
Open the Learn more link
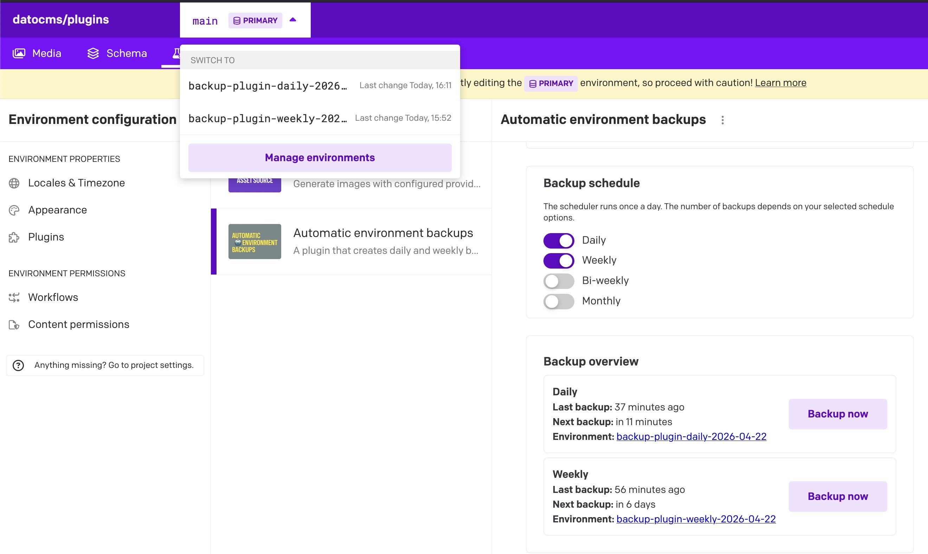point(780,83)
